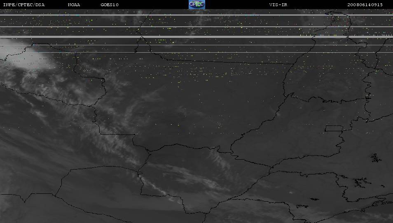Screen dimensions: 393x223
Task: Click the GOES10 satellite label
Action: pos(110,5)
